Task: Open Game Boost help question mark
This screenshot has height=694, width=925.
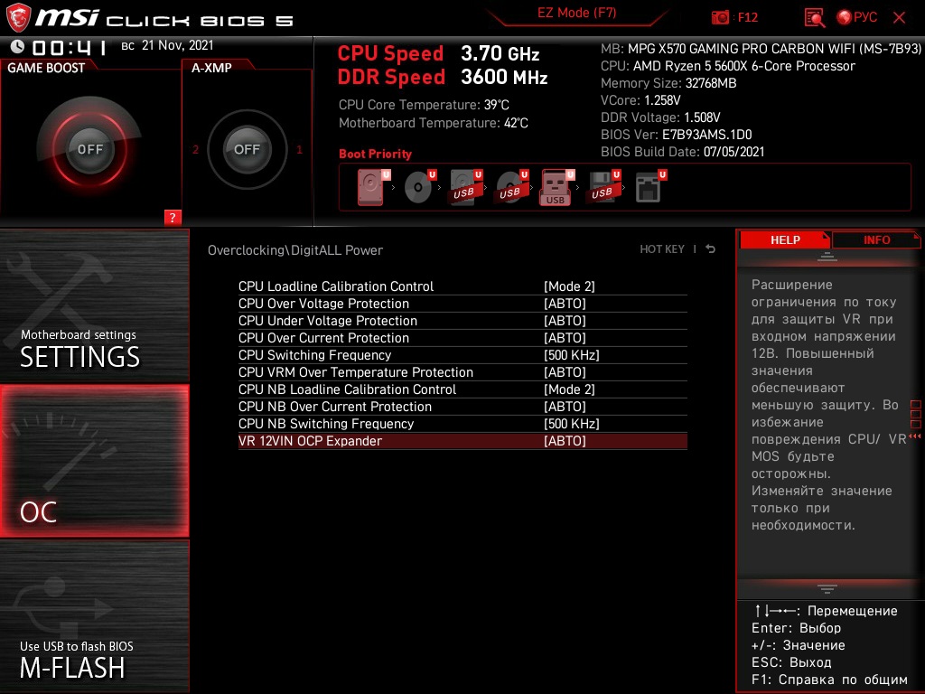Action: click(x=173, y=217)
